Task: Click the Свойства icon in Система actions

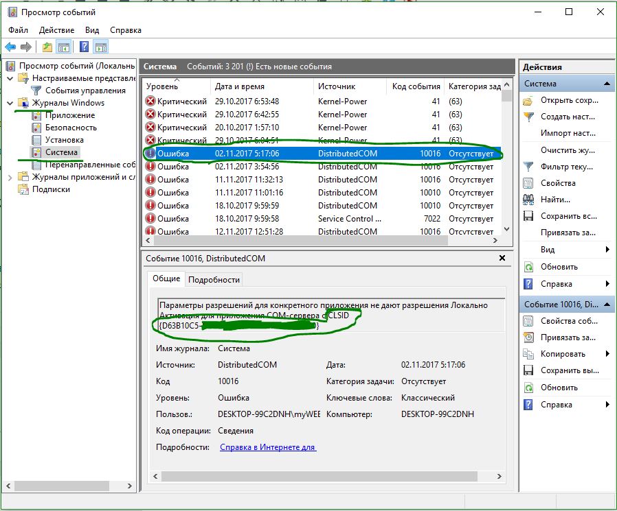Action: coord(528,183)
